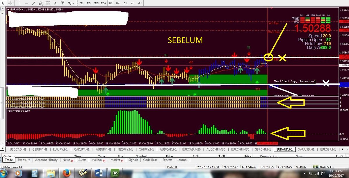The image size is (349, 178).
Task: Open the AUDCAD,H1 chart tab
Action: [168, 149]
